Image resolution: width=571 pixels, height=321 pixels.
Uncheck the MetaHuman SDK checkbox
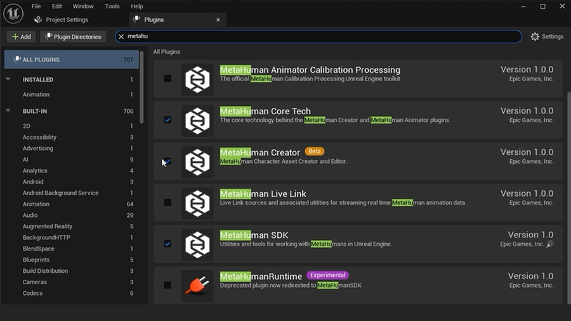(167, 244)
